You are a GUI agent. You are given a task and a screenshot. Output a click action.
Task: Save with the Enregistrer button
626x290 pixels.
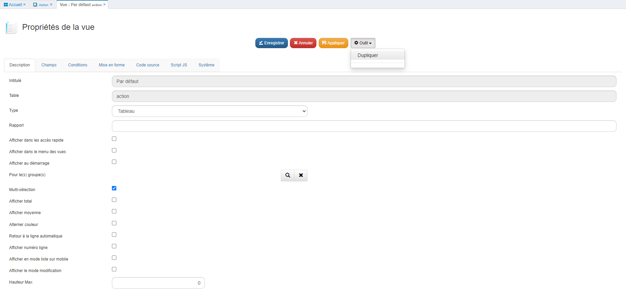pyautogui.click(x=272, y=43)
